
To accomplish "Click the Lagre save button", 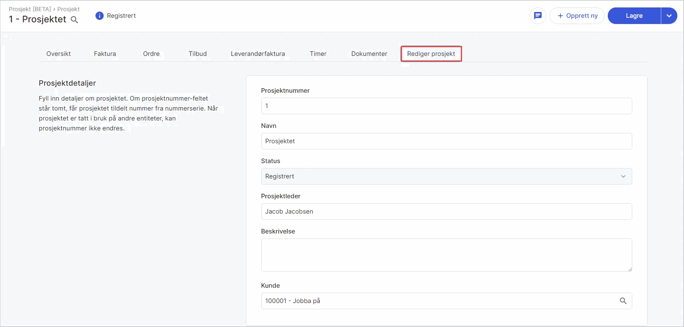I will [634, 16].
